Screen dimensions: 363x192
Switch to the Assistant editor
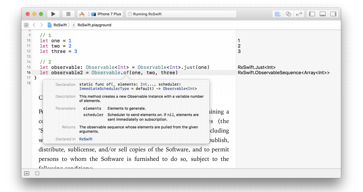click(288, 14)
